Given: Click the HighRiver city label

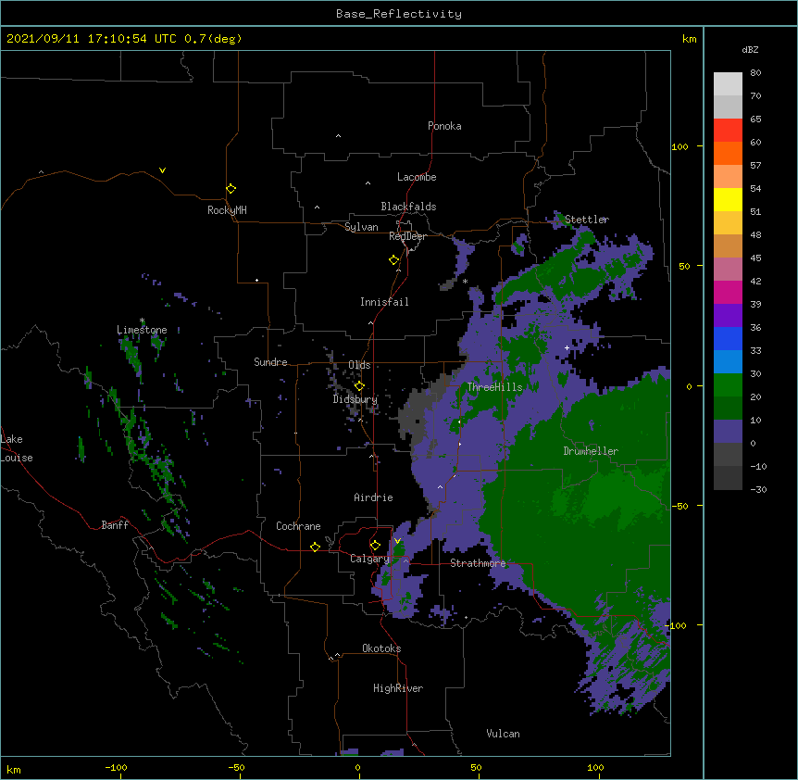Looking at the screenshot, I should [x=398, y=688].
